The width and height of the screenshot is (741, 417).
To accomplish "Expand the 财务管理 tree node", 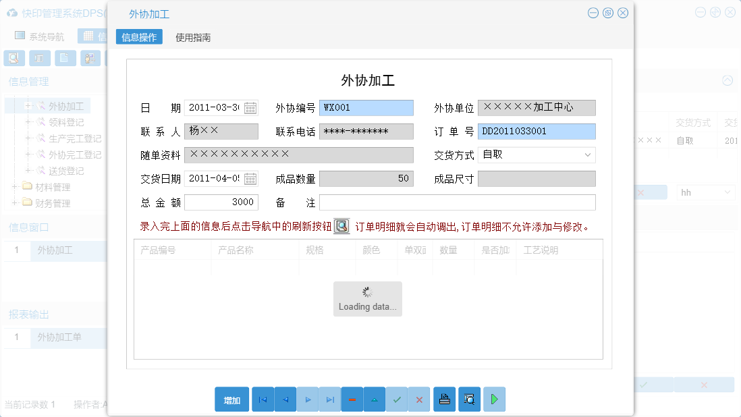I will [15, 202].
